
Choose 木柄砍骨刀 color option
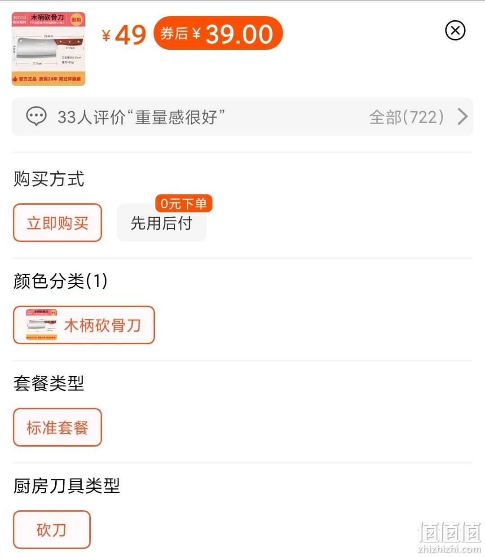coord(84,325)
